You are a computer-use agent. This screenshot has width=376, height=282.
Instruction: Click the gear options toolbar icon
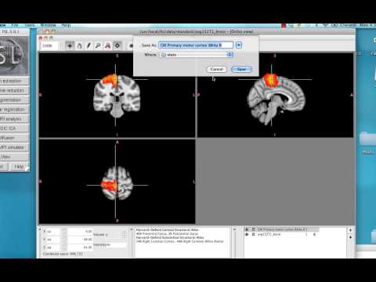coord(117,45)
